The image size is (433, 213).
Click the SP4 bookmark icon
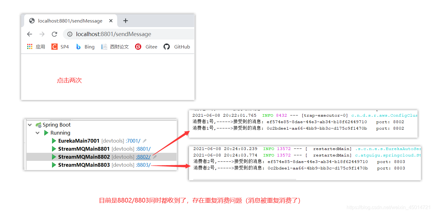pos(54,47)
